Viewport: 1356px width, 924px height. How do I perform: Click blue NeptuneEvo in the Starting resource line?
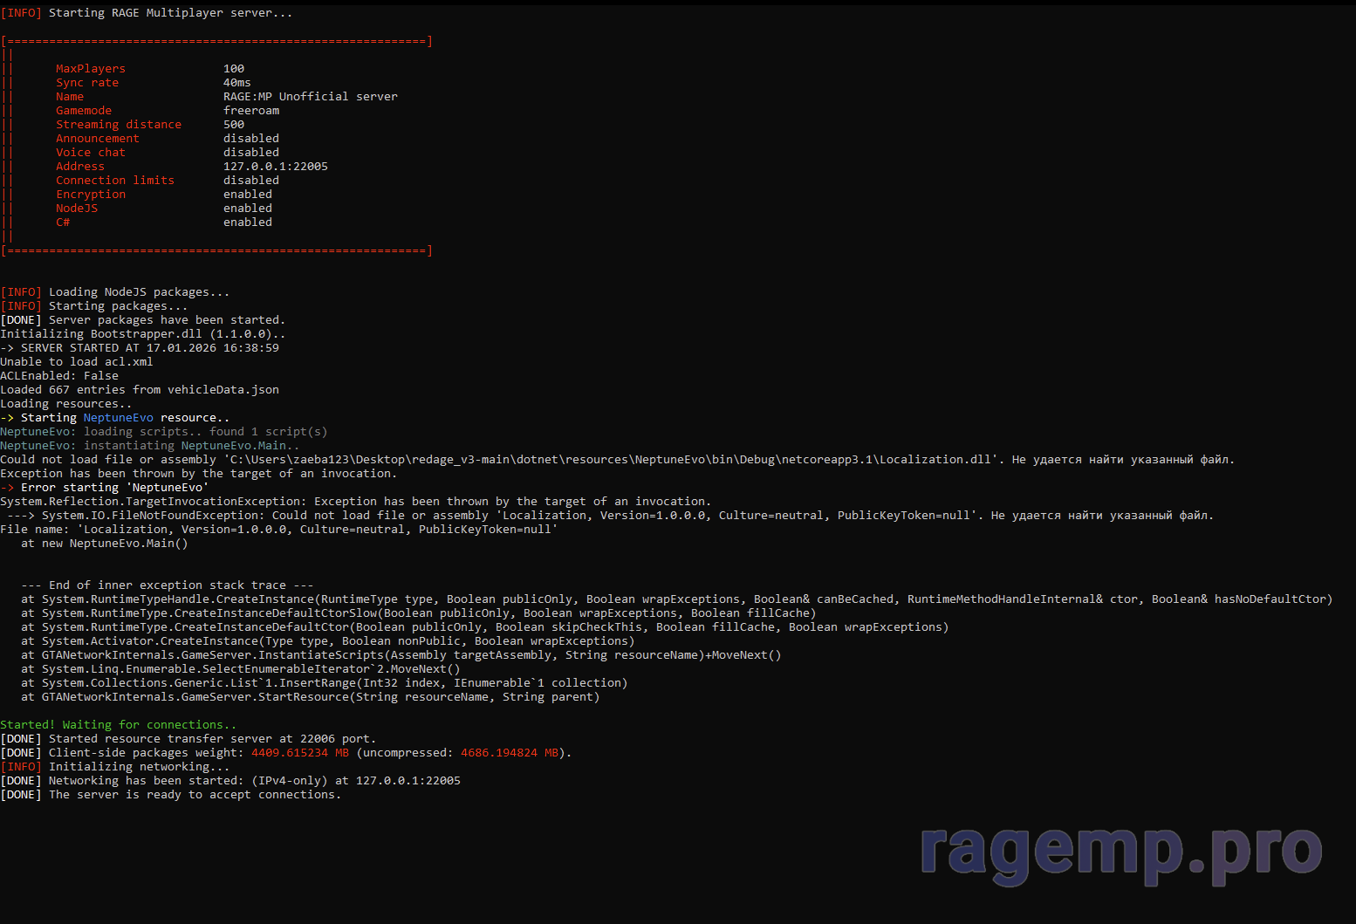point(118,418)
